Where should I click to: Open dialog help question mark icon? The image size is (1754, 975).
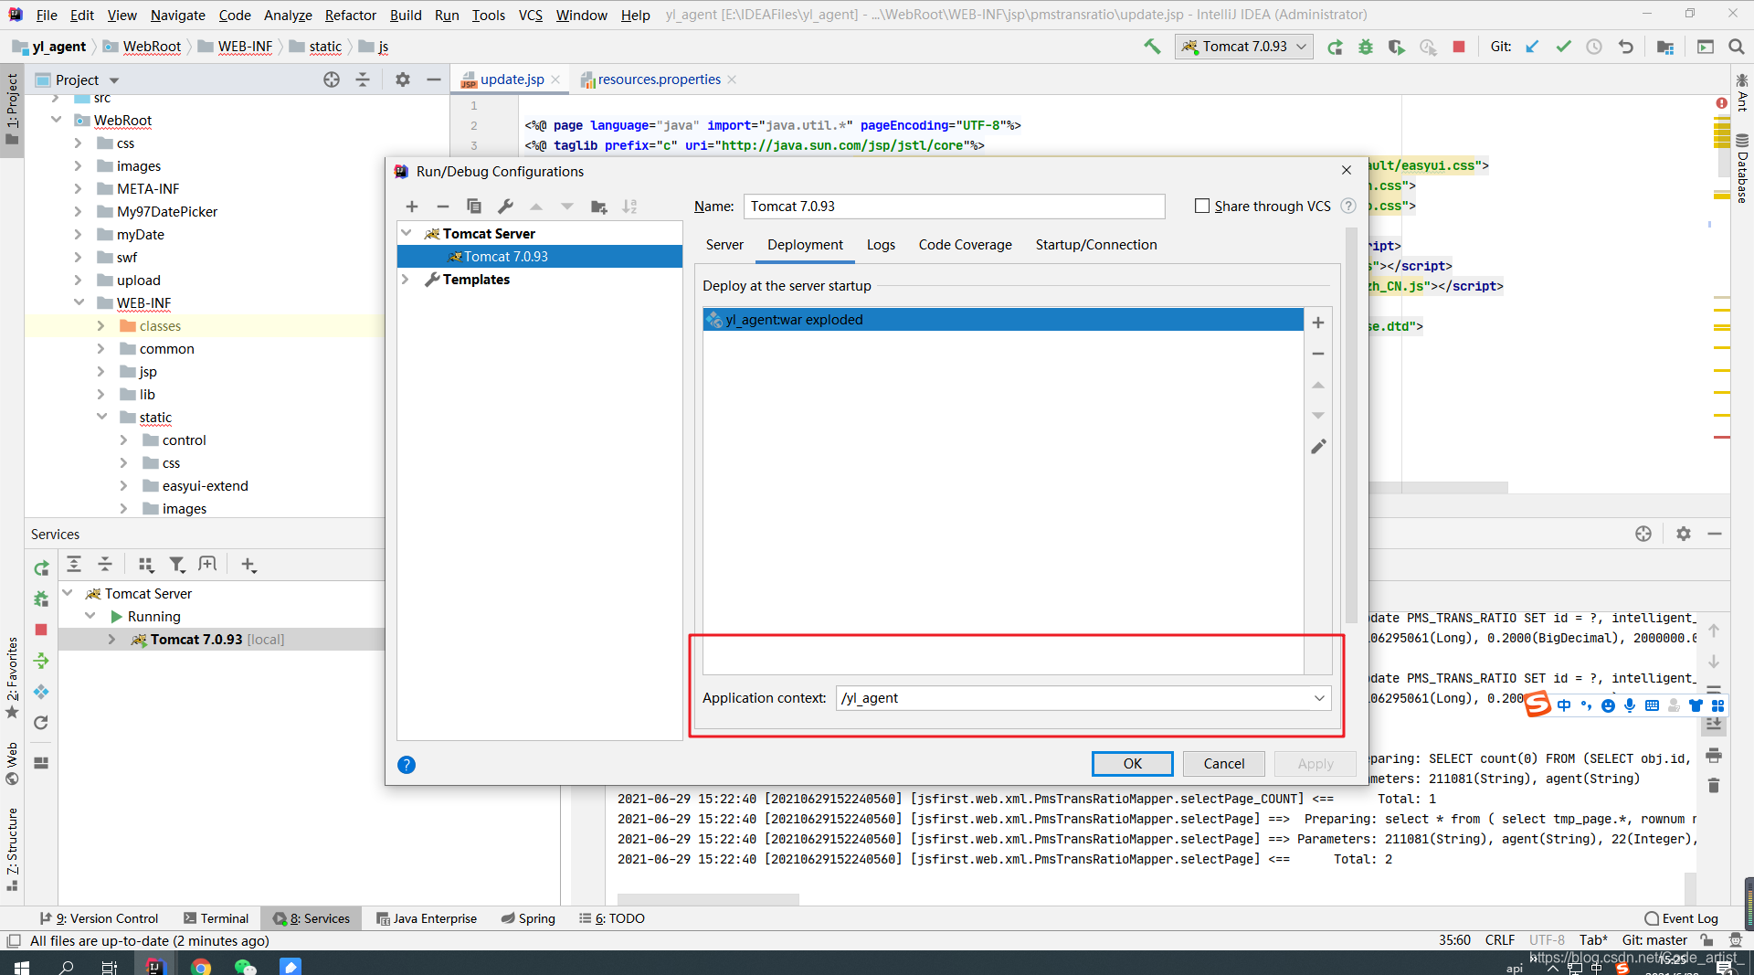(x=407, y=765)
